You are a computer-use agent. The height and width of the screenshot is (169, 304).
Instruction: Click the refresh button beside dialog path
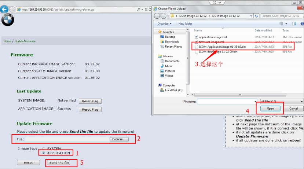point(256,16)
